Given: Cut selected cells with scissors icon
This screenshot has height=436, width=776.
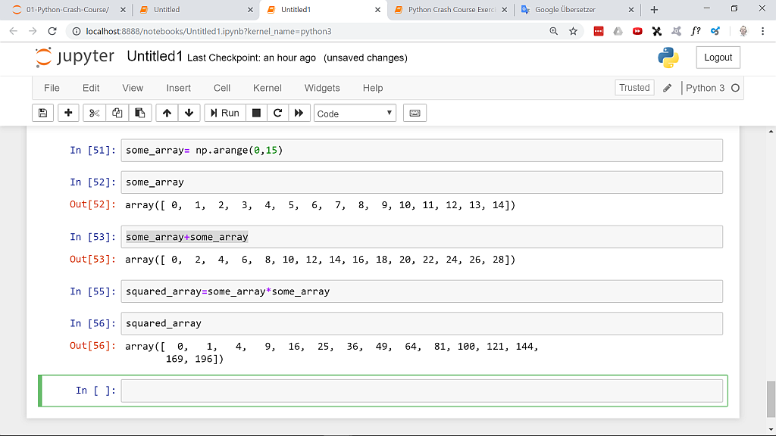Looking at the screenshot, I should coord(94,114).
